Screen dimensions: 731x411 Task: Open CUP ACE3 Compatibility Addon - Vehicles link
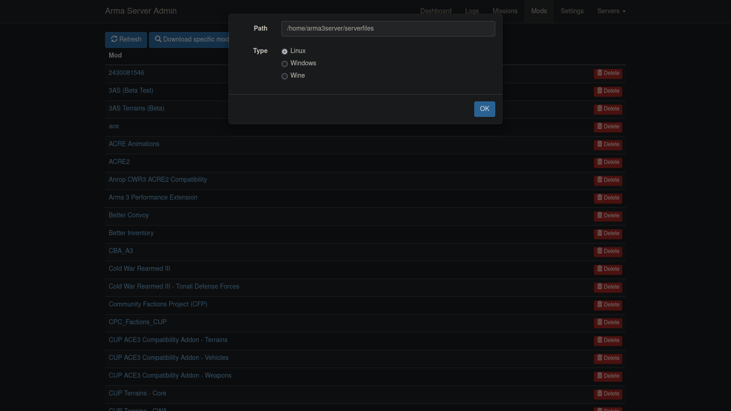(169, 358)
